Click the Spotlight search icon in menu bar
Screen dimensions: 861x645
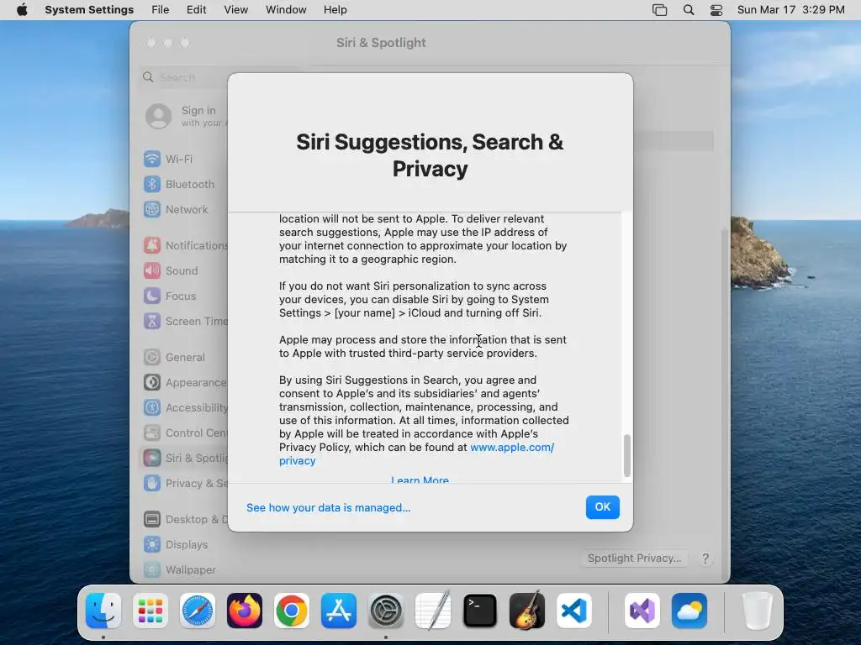click(689, 10)
